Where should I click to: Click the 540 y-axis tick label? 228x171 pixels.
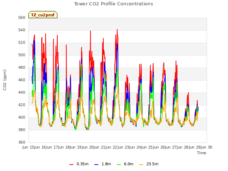click(x=22, y=30)
